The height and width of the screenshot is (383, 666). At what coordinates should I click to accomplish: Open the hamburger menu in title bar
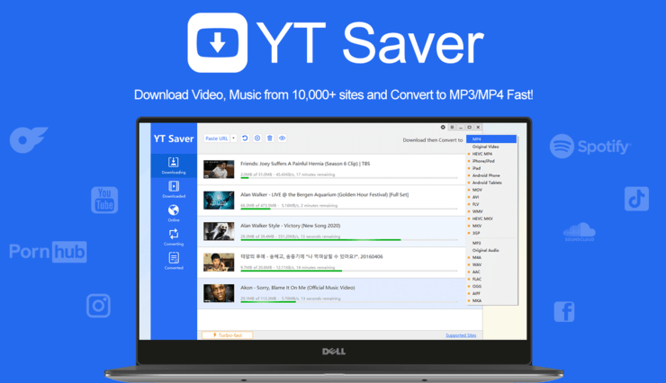[452, 128]
